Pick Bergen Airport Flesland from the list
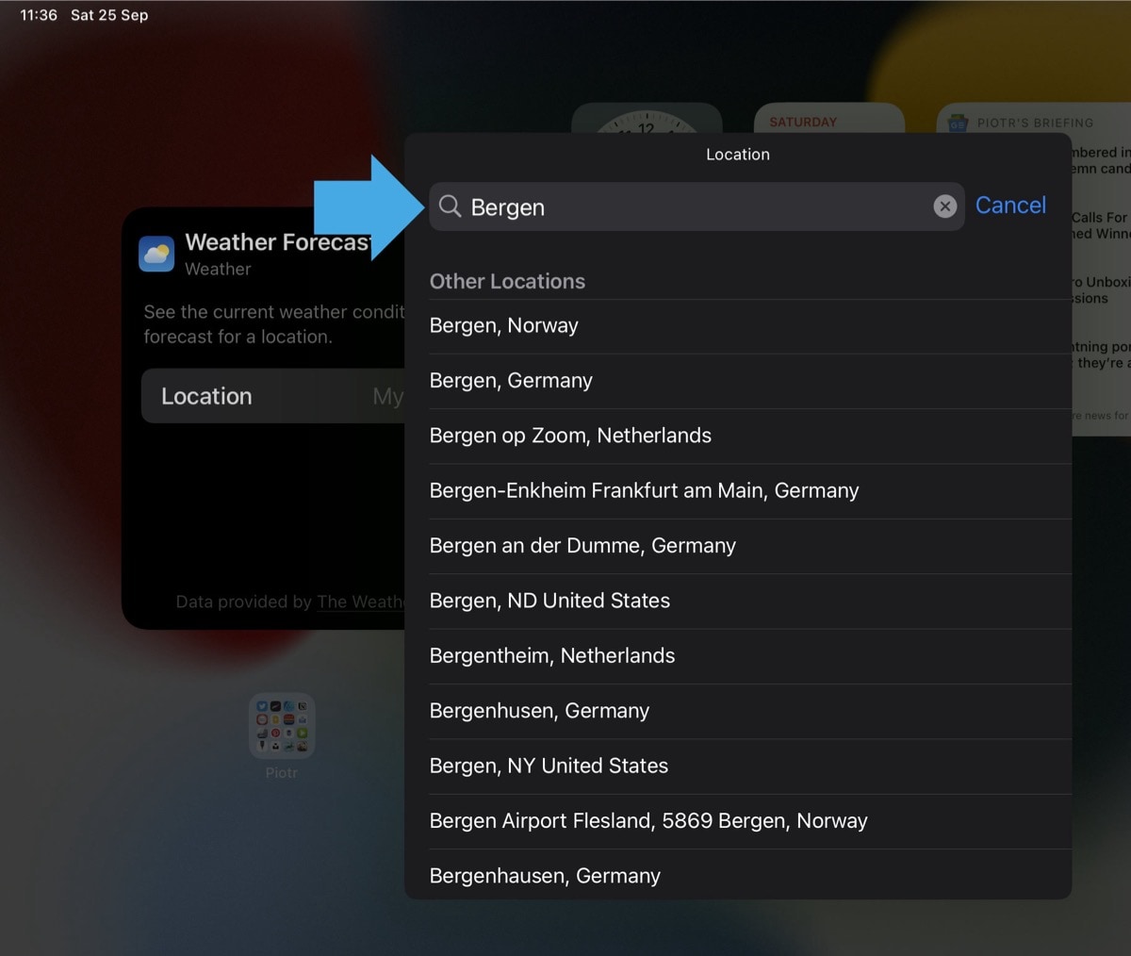The width and height of the screenshot is (1131, 956). point(648,821)
